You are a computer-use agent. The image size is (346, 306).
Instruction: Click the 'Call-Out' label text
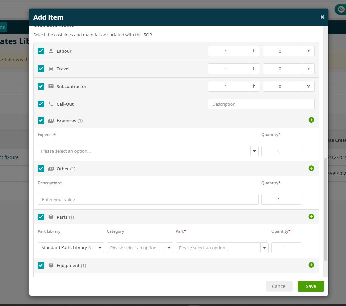point(65,104)
